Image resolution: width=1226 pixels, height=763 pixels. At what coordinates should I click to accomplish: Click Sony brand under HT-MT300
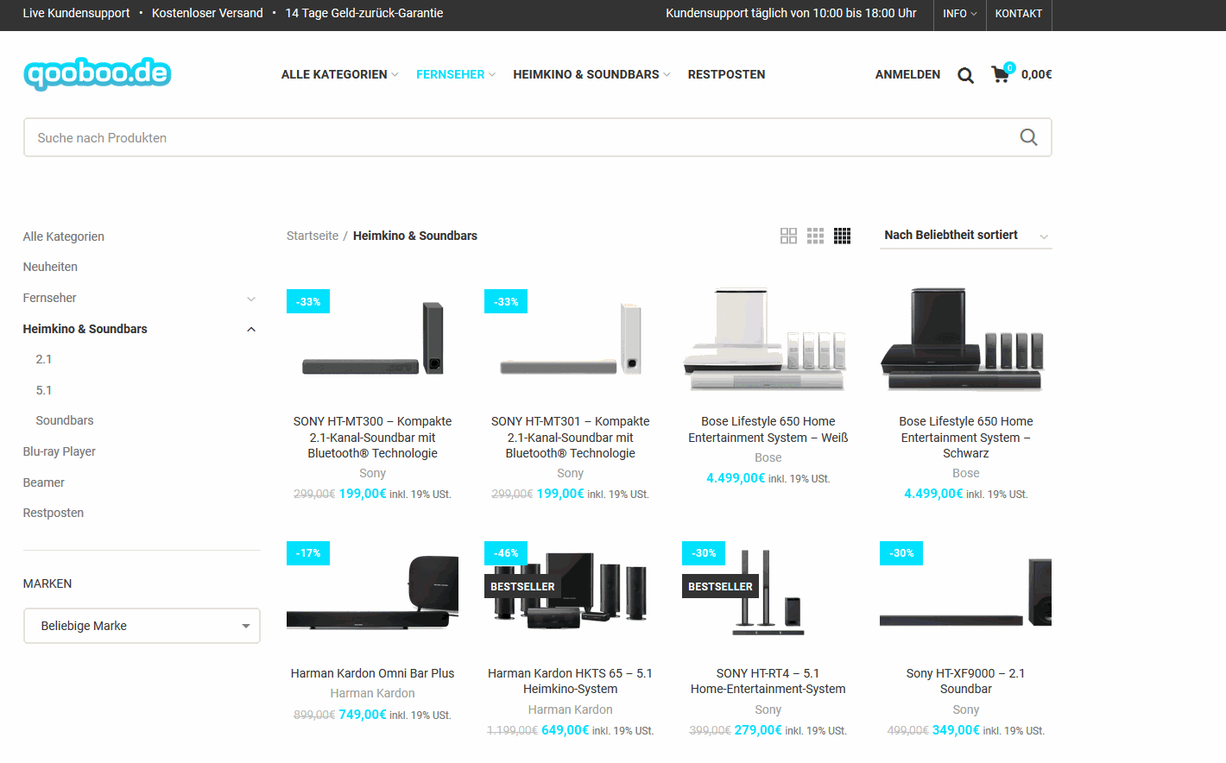[x=372, y=473]
